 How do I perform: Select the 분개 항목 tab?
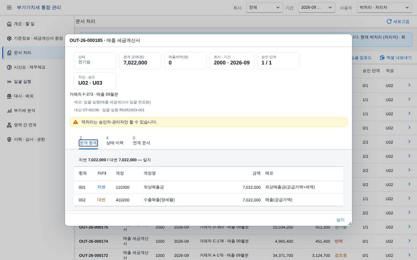tap(88, 141)
